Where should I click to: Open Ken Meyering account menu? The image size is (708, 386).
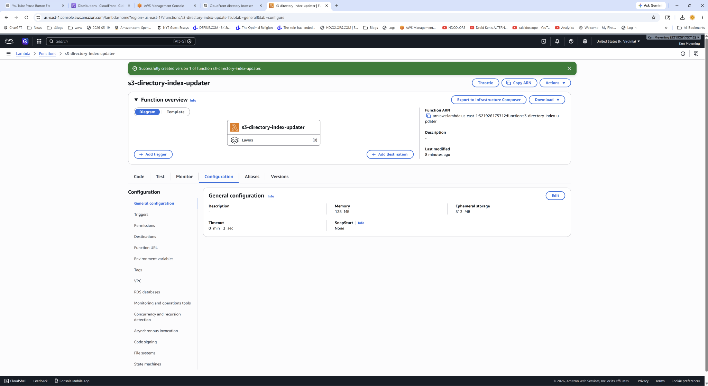click(x=673, y=37)
